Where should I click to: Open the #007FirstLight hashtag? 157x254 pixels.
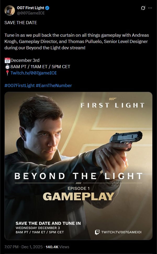point(20,85)
